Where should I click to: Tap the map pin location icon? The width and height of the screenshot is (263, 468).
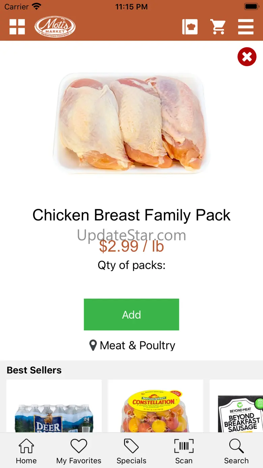[x=93, y=346]
